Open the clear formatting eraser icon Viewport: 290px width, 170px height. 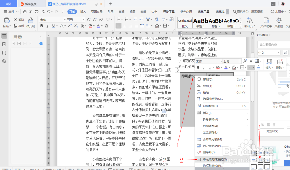tap(101, 19)
